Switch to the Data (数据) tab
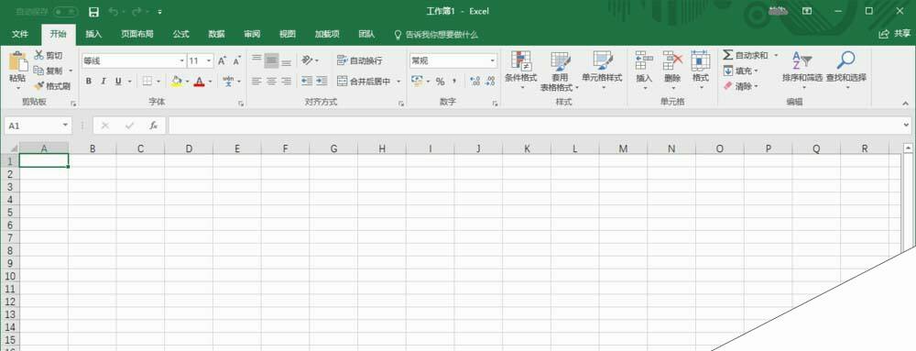916x351 pixels. pos(217,35)
